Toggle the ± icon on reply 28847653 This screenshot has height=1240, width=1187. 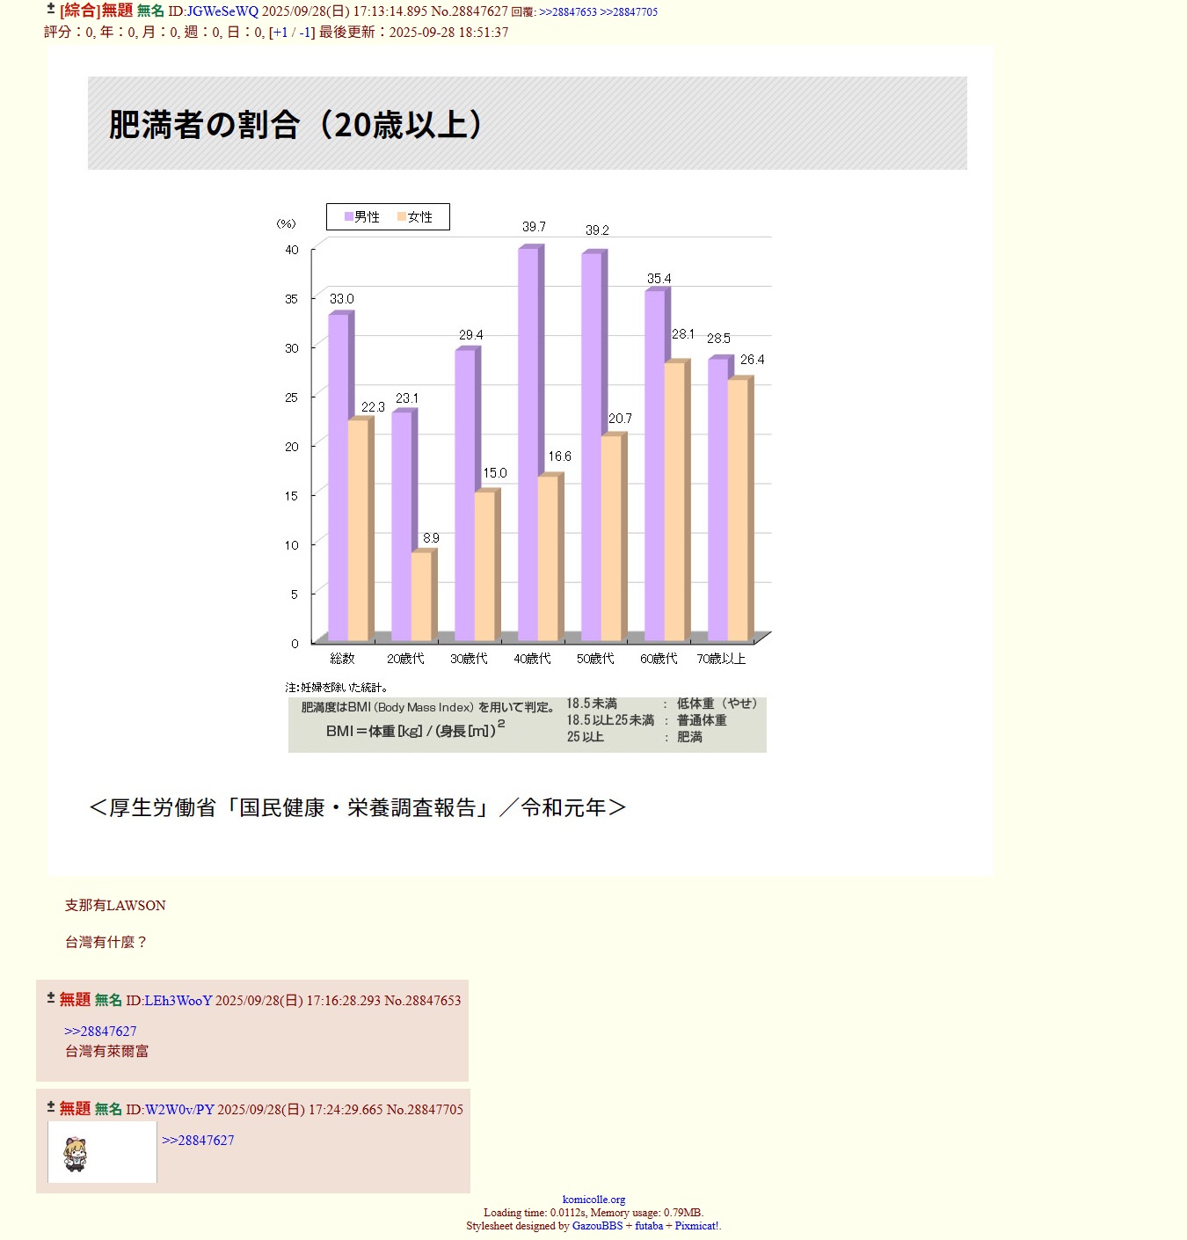[51, 998]
